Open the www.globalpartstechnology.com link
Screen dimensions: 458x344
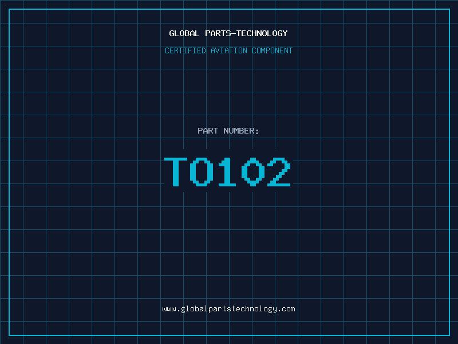(x=228, y=309)
